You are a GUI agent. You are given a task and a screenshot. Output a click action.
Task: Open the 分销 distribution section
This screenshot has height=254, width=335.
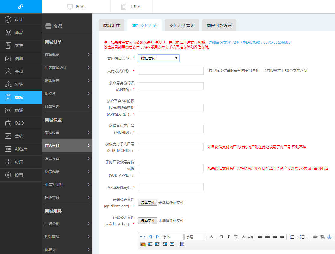click(21, 84)
